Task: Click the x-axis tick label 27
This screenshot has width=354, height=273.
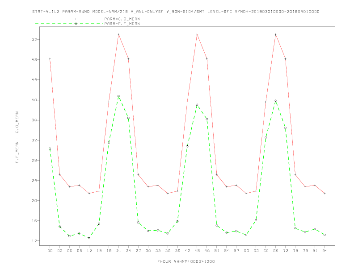Action: pos(138,251)
